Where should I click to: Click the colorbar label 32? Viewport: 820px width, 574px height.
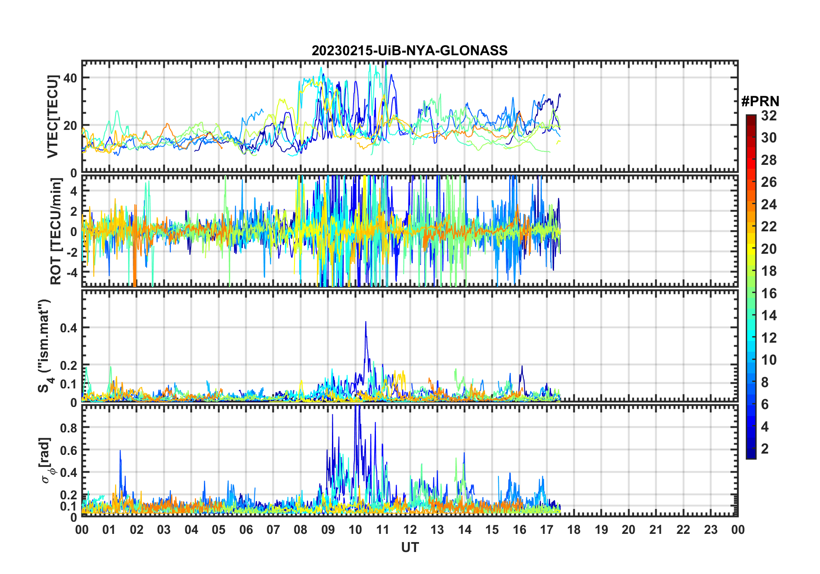click(x=769, y=116)
